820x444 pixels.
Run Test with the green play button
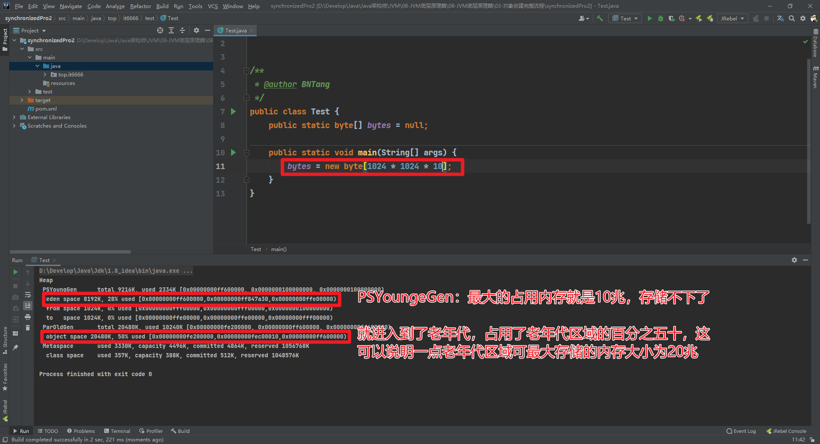(x=650, y=18)
